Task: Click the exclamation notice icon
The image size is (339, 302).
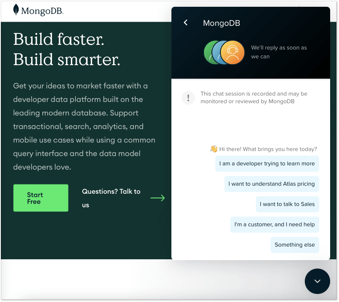Action: click(x=188, y=98)
